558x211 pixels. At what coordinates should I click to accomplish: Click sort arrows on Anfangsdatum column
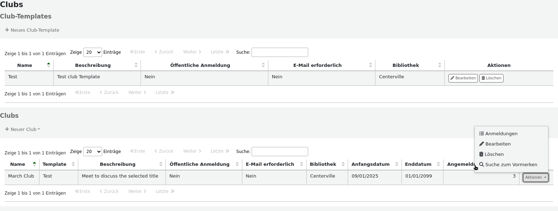(x=396, y=164)
